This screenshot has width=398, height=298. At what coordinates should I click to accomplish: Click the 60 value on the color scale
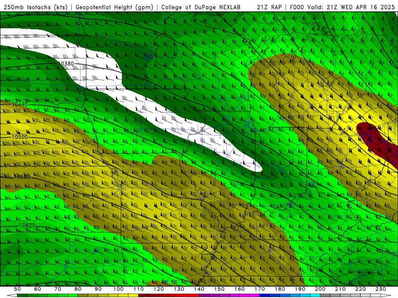38,289
